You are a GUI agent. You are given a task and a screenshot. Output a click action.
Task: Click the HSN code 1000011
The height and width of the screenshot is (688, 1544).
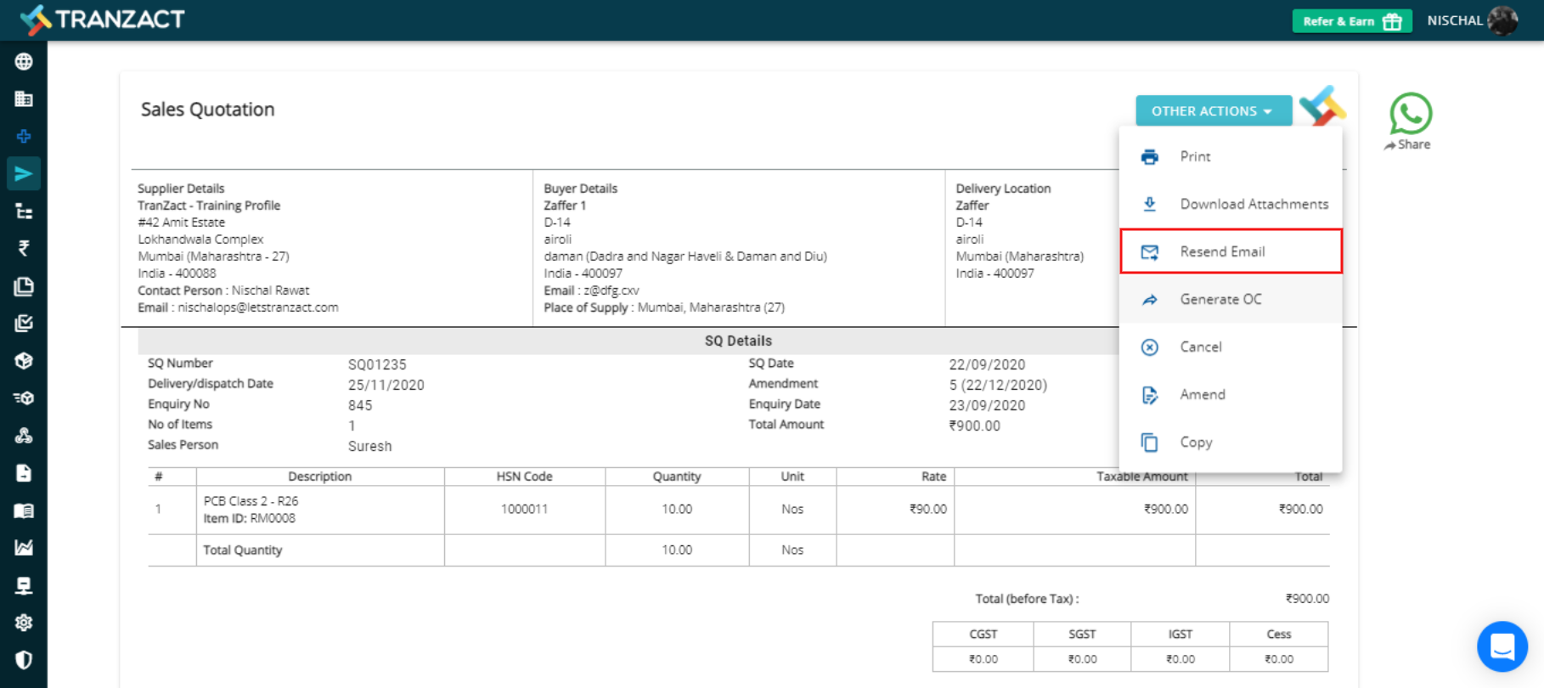pos(524,509)
